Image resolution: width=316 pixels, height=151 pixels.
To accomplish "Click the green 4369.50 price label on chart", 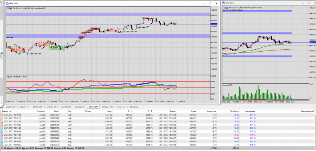I will 56,47.
